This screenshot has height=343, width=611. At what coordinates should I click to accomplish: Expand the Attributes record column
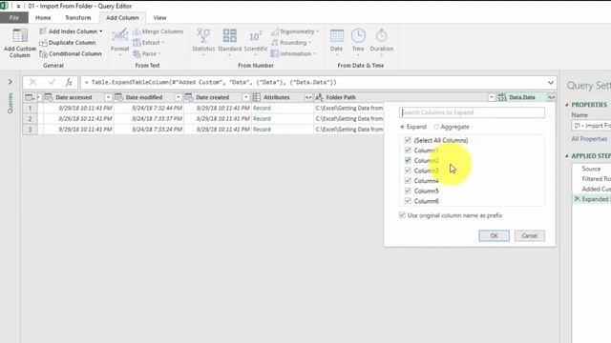(308, 97)
